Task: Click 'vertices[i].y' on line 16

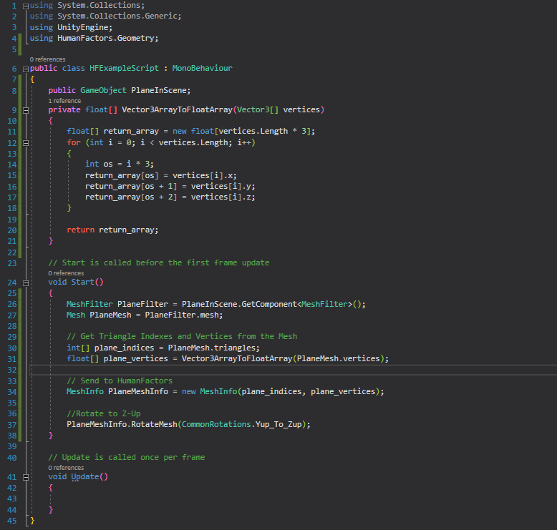Action: 222,187
